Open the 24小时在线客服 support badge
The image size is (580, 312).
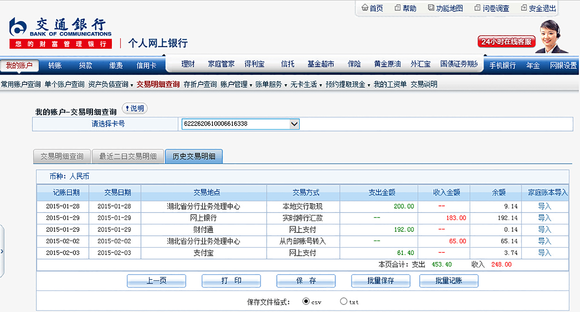pos(506,42)
